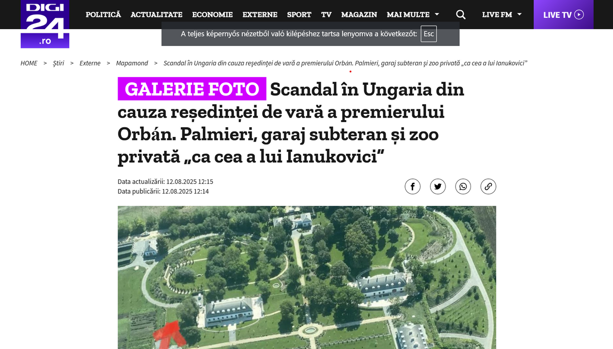The width and height of the screenshot is (613, 349).
Task: Navigate to the SPORT section
Action: tap(299, 14)
